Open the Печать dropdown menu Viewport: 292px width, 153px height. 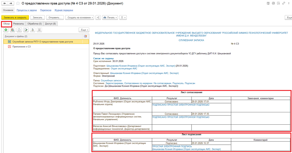110,18
